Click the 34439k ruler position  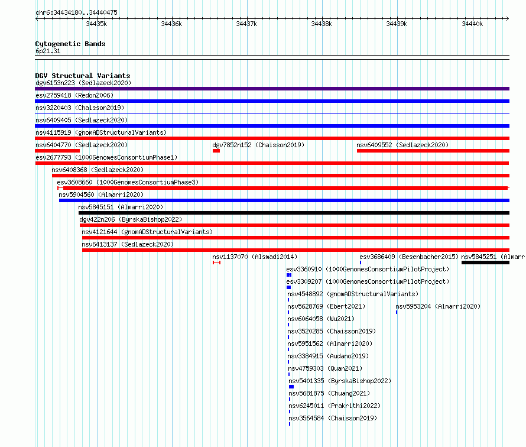coord(397,24)
